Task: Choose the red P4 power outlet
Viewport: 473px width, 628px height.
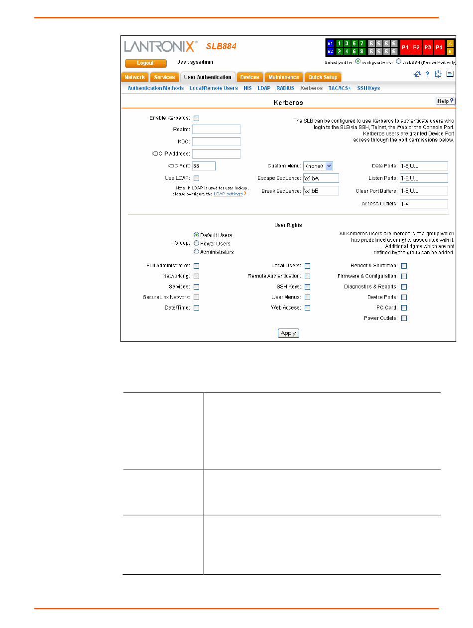Action: 439,47
